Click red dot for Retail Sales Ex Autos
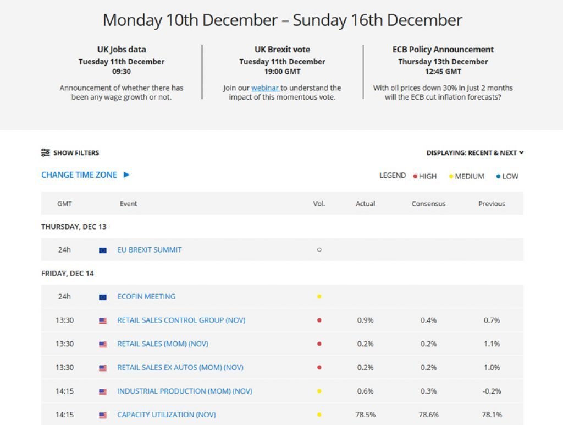Screen dimensions: 563x425 point(319,367)
